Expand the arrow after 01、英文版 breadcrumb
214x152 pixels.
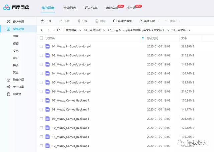tap(189, 30)
